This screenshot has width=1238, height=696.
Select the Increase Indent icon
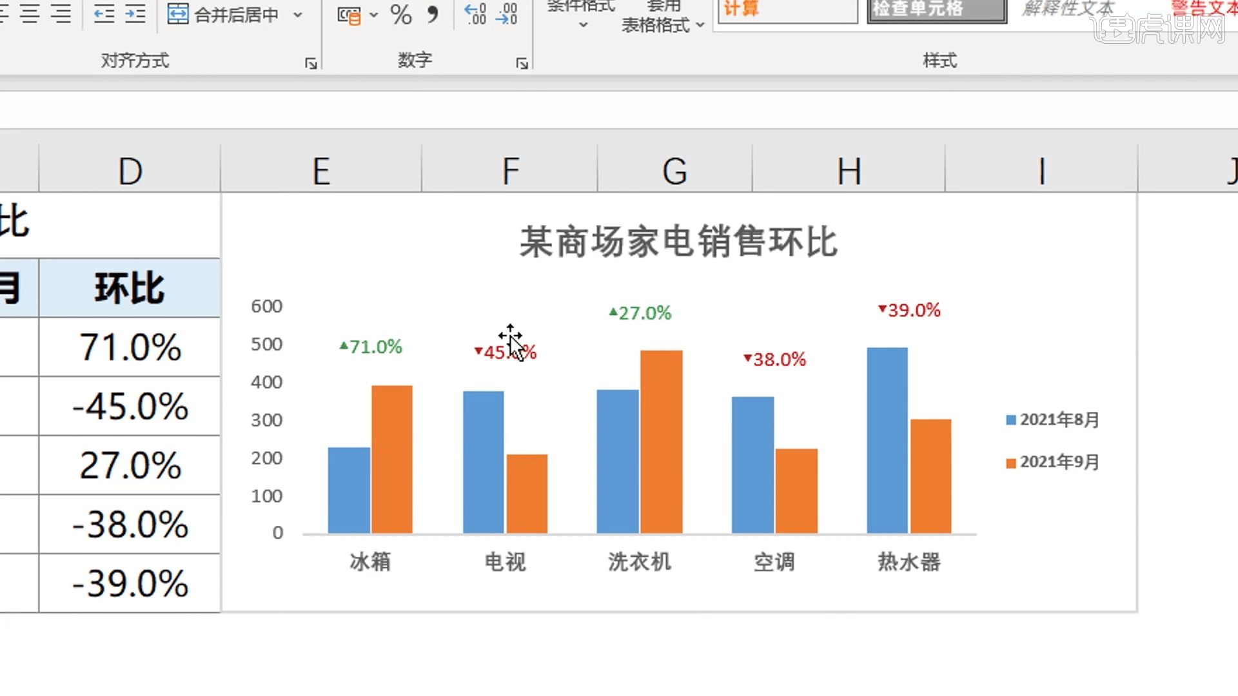tap(135, 14)
